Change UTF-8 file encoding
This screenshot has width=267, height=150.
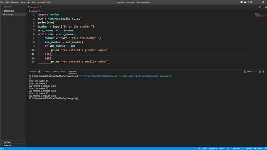221,148
